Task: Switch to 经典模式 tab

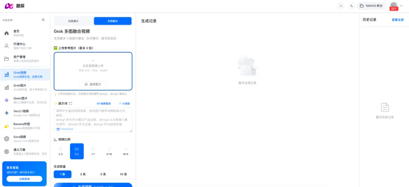Action: [x=73, y=21]
